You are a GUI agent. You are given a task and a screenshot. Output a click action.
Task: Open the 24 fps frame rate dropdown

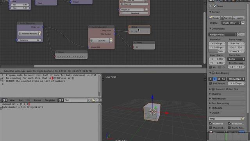click(236, 59)
